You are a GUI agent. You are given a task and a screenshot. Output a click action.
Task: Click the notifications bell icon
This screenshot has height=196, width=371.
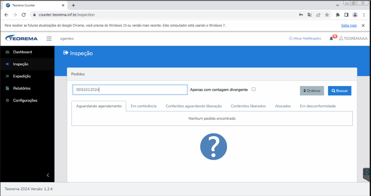point(331,39)
